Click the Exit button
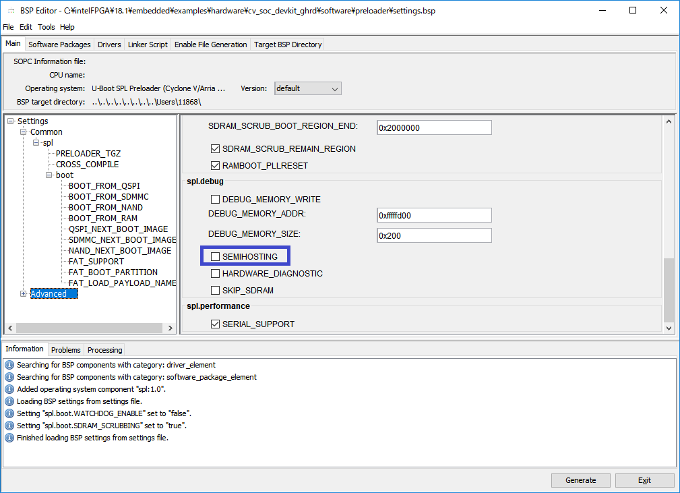Viewport: 680px width, 493px height. 644,480
